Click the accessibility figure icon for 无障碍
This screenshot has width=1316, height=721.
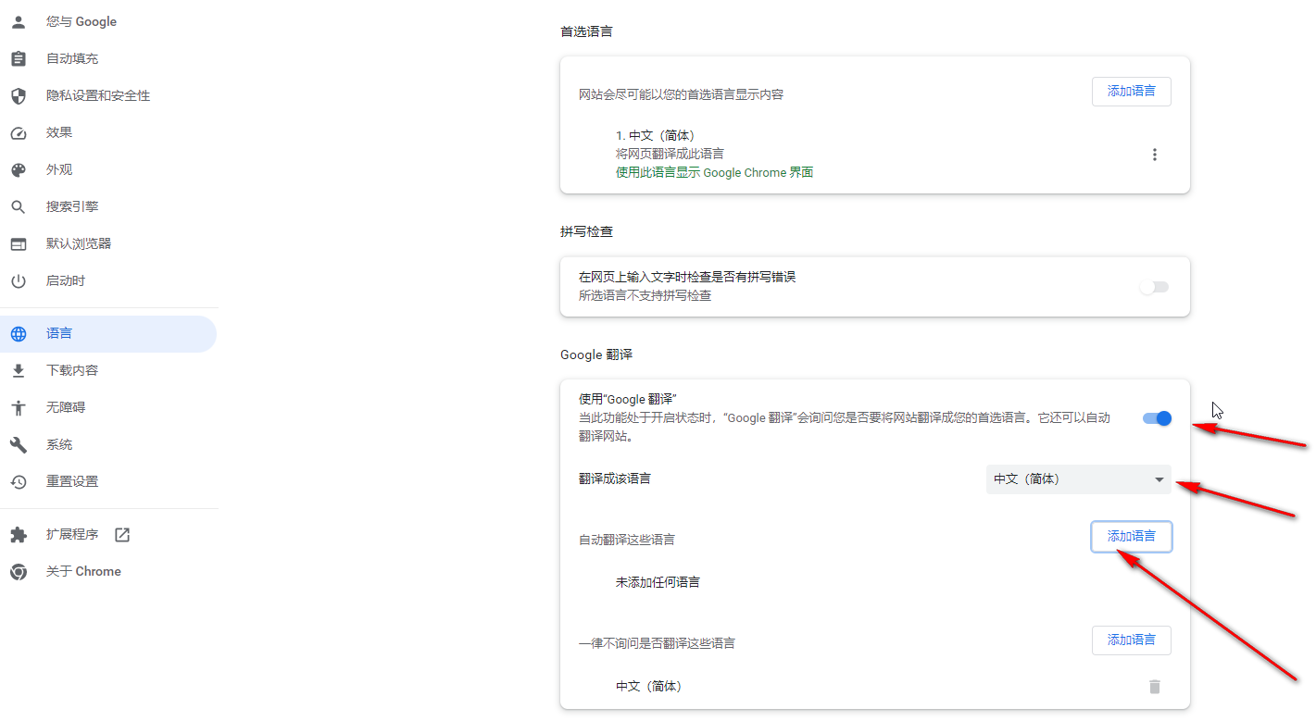(x=19, y=407)
